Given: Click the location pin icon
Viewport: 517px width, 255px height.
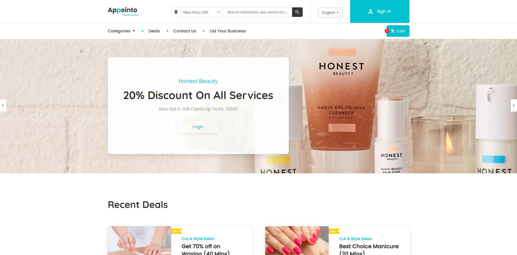Looking at the screenshot, I should click(x=176, y=12).
